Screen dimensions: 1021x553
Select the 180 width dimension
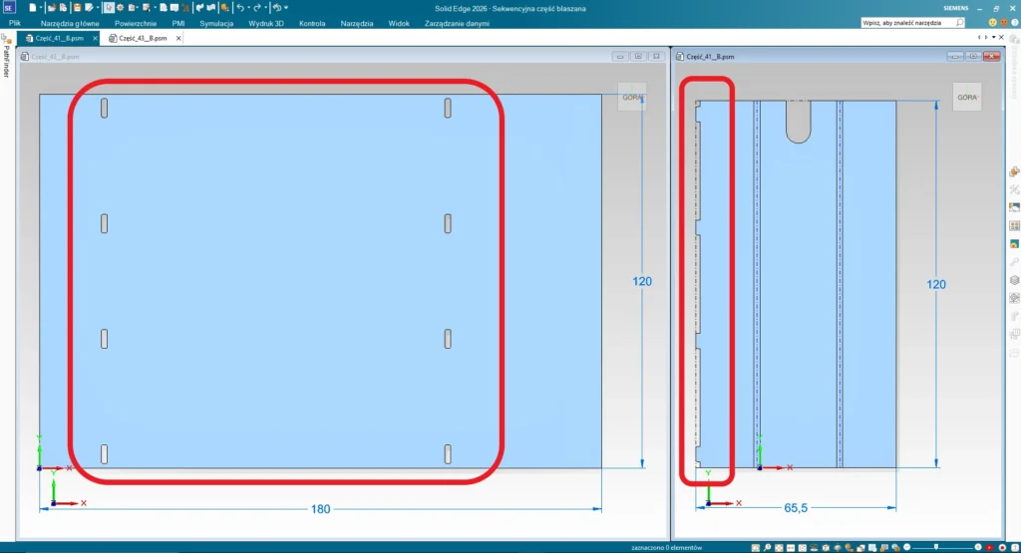pos(320,509)
